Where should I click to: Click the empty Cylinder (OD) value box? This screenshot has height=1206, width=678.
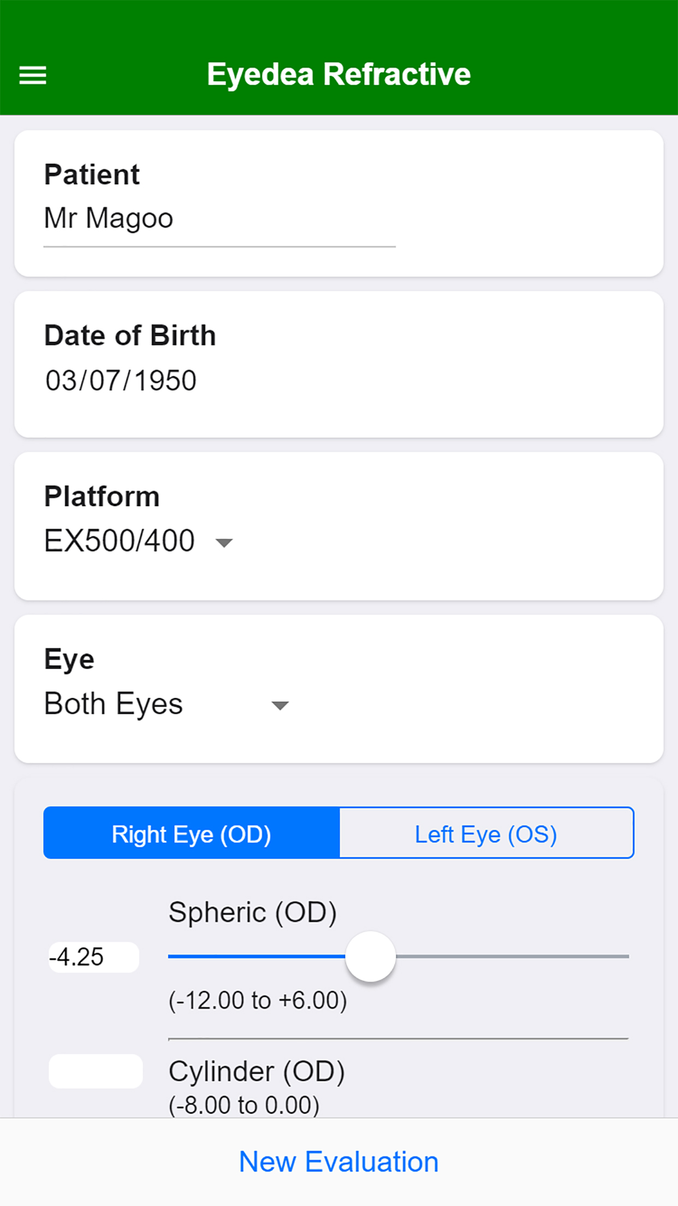[96, 1071]
